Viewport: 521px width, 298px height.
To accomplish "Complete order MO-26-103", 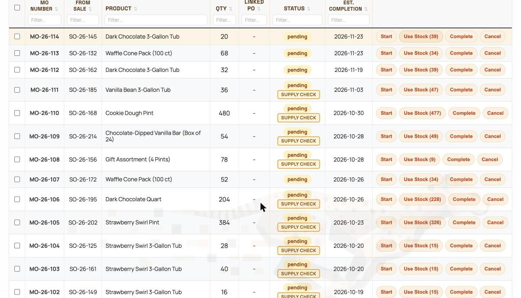I will (x=461, y=269).
